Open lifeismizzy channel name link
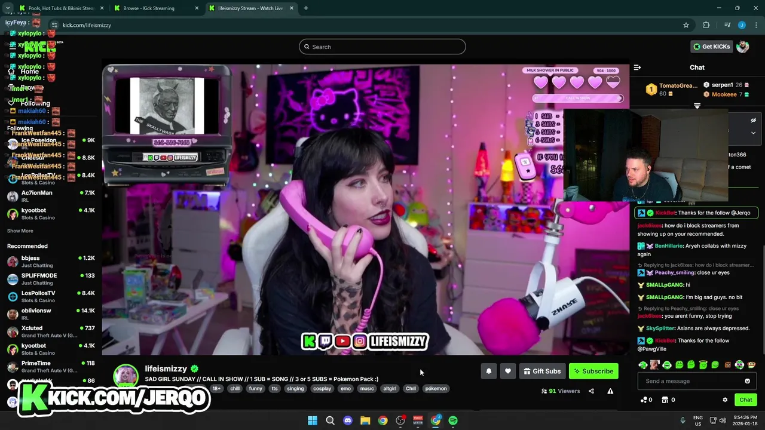Screen dimensions: 765x430 (166, 369)
